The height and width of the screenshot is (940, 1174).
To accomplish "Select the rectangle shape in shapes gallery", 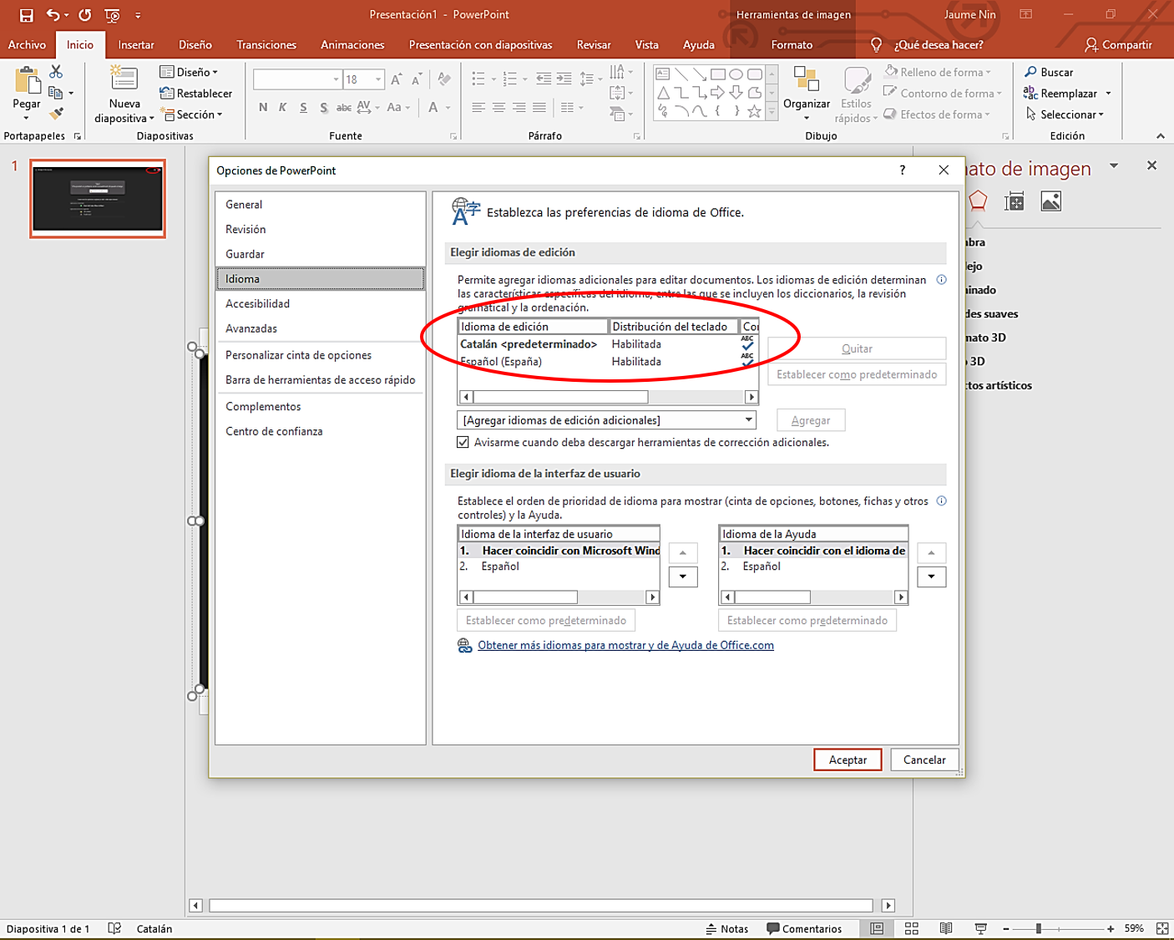I will pyautogui.click(x=717, y=74).
